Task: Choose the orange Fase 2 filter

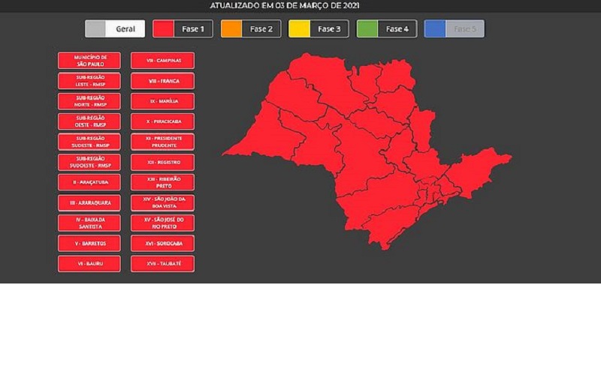Action: pyautogui.click(x=251, y=28)
